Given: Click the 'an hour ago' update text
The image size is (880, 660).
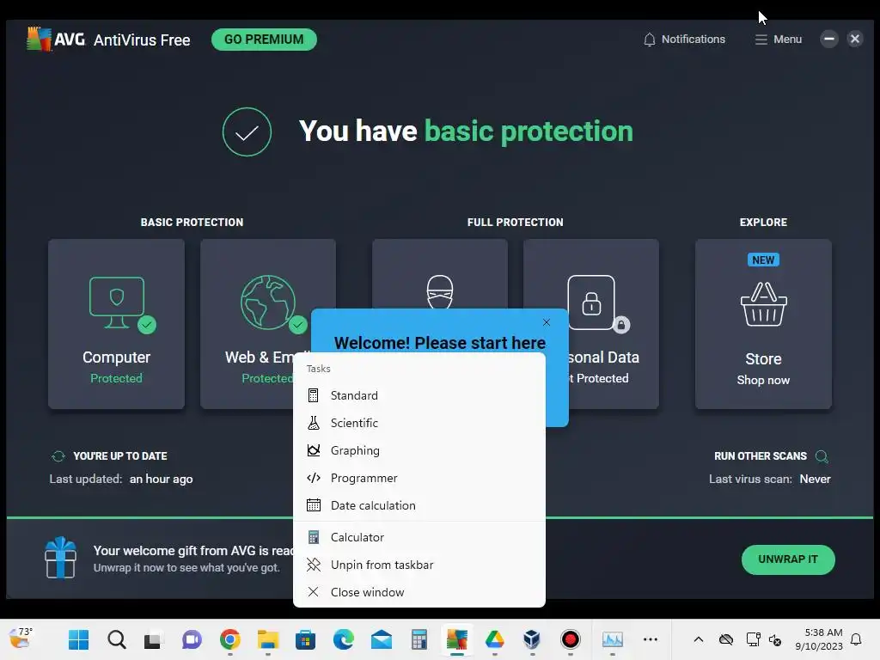Looking at the screenshot, I should coord(161,480).
